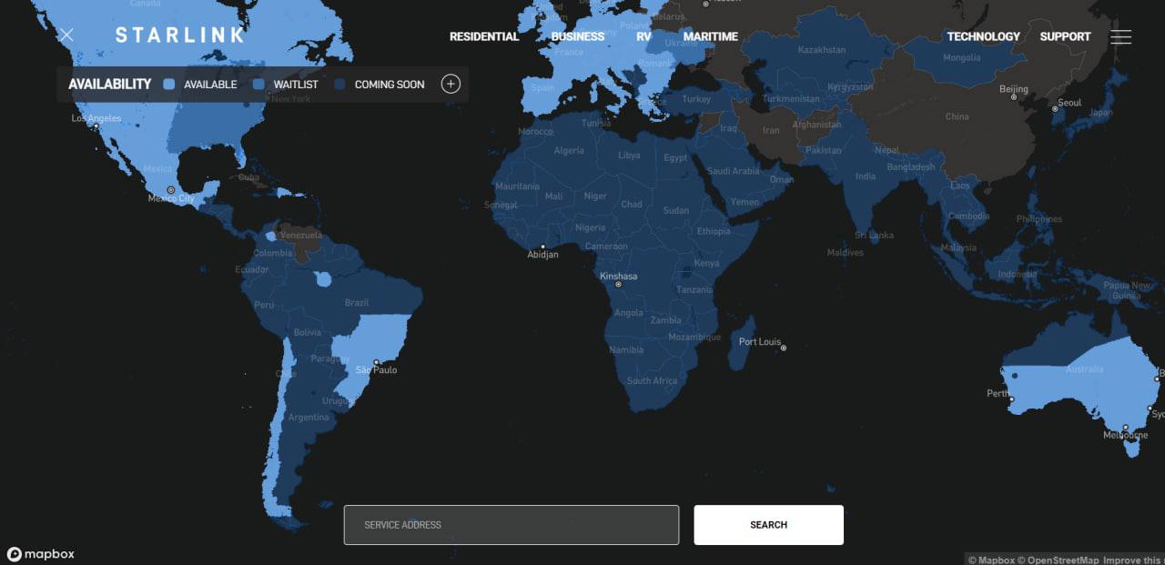1165x565 pixels.
Task: Click the Mapbox logo
Action: (41, 554)
